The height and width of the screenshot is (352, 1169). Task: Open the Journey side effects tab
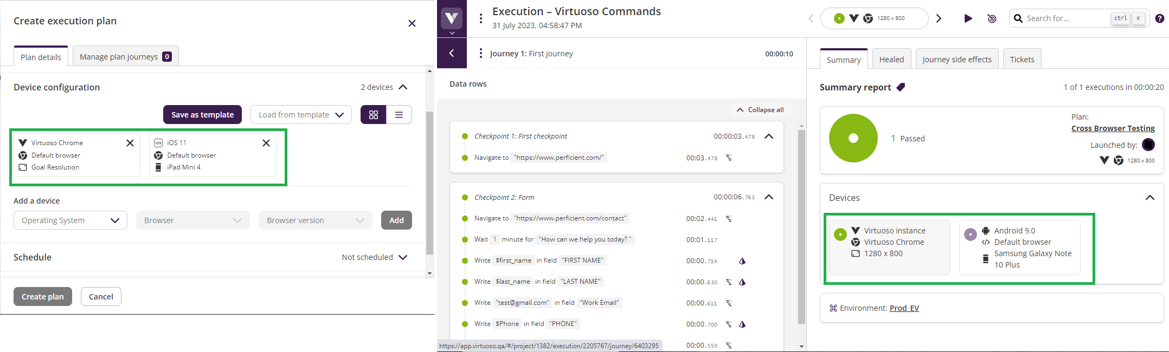(957, 60)
